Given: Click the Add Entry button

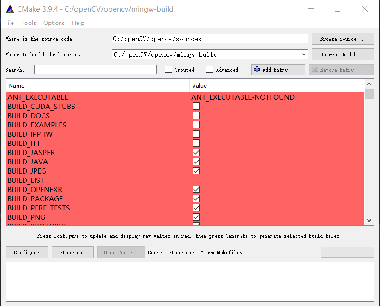Looking at the screenshot, I should (x=278, y=70).
